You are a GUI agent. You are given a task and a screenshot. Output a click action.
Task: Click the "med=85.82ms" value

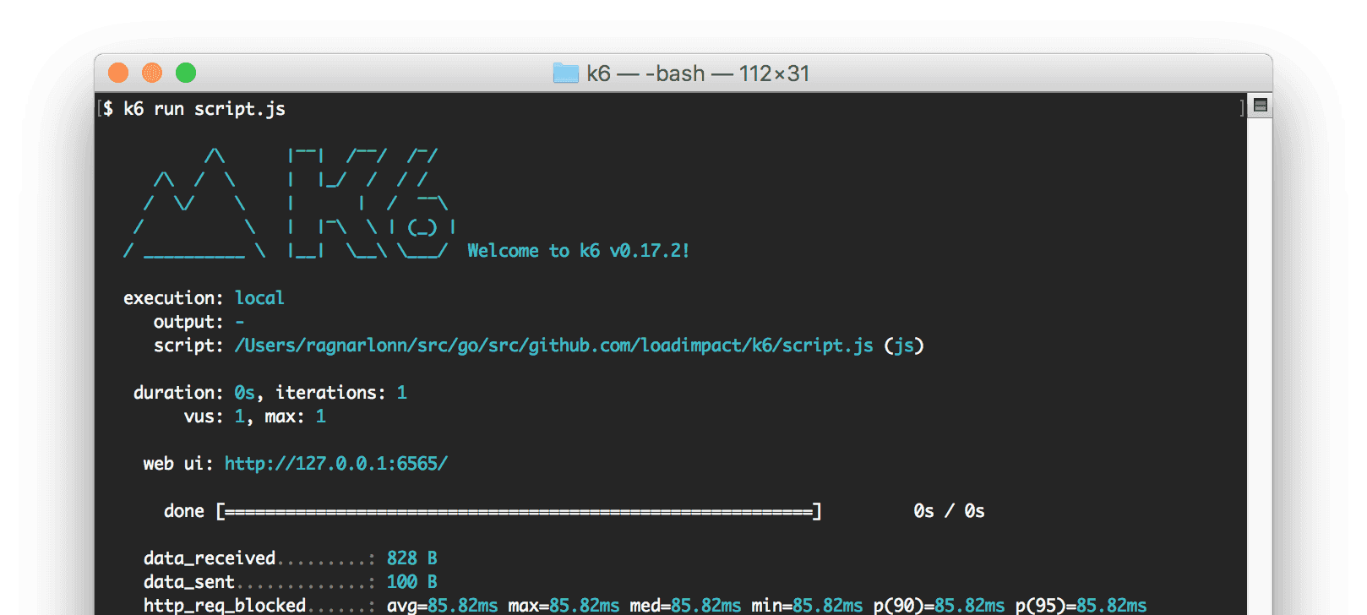(685, 606)
